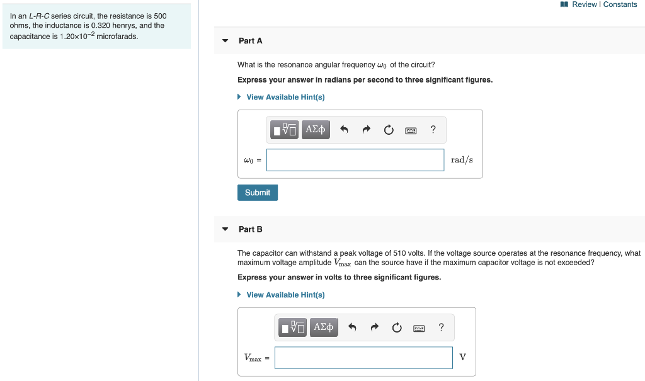Screen dimensions: 645x381
Task: Collapse the Part A section
Action: click(225, 40)
